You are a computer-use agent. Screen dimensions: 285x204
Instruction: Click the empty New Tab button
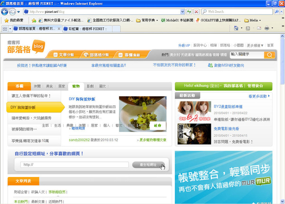[x=116, y=29]
